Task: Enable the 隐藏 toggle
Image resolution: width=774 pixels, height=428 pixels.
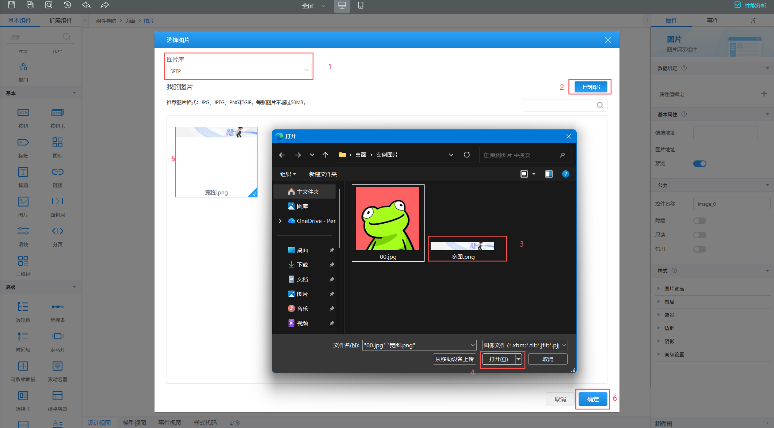Action: pos(699,221)
